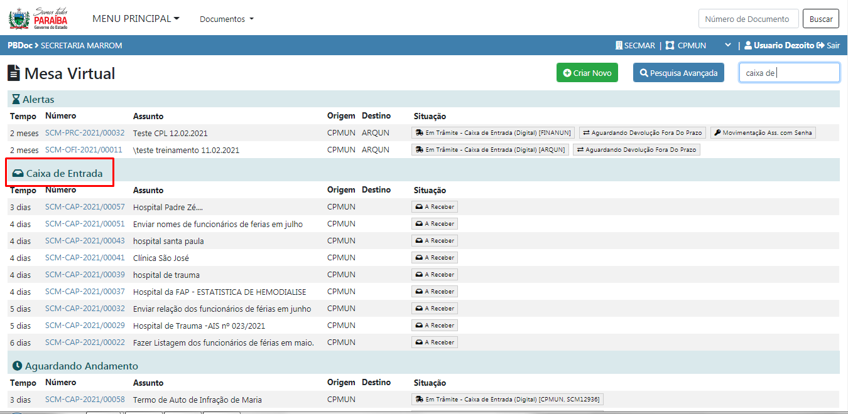Open the MENU PRINCIPAL dropdown

[136, 19]
